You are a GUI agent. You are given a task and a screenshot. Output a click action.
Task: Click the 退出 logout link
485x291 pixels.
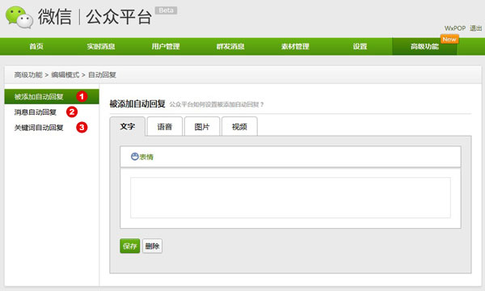(x=476, y=28)
